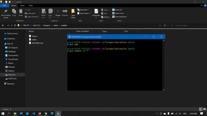
Task: Switch to large icons view
Action: coord(204,109)
